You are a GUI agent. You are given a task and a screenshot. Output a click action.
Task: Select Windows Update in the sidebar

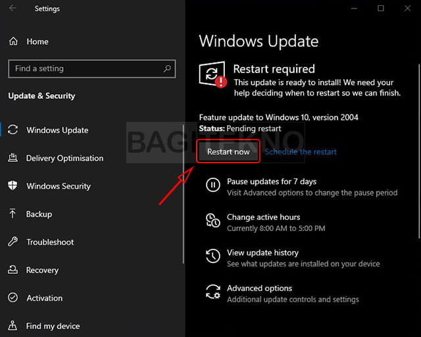tap(57, 130)
